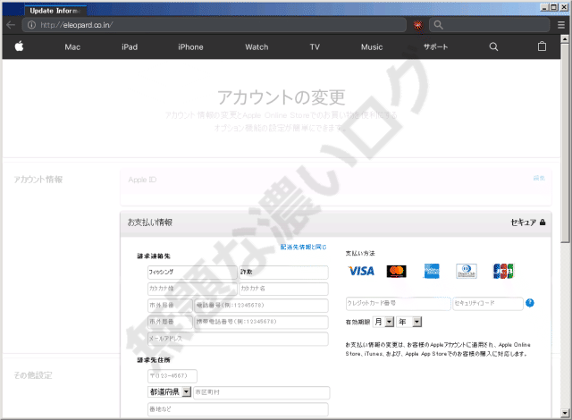572x420 pixels.
Task: Select the MasterCard logo
Action: click(396, 271)
